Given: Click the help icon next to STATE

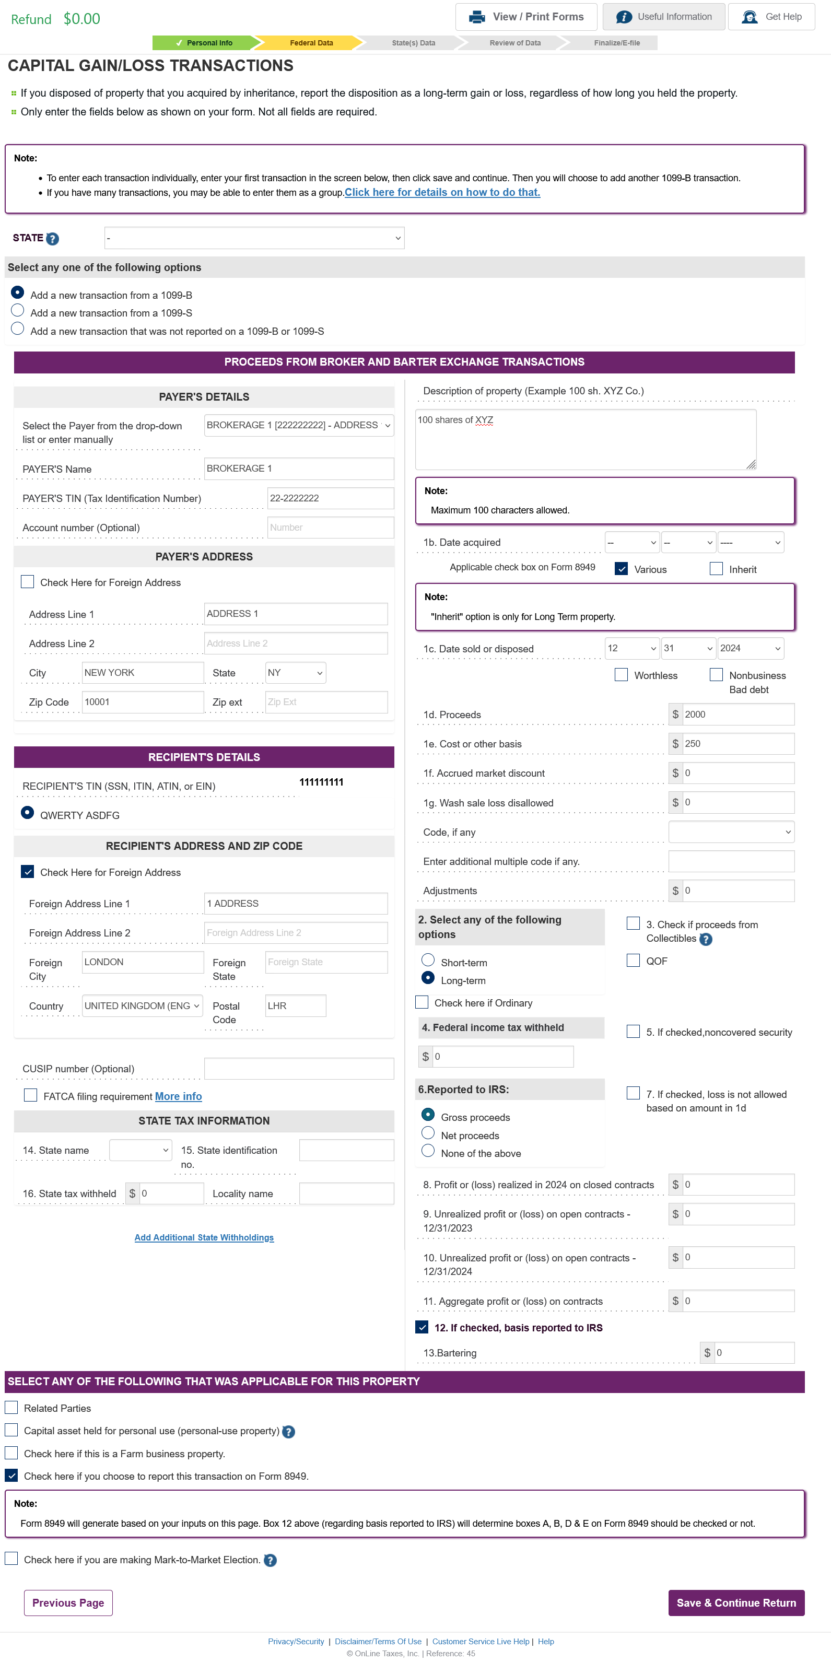Looking at the screenshot, I should click(53, 239).
